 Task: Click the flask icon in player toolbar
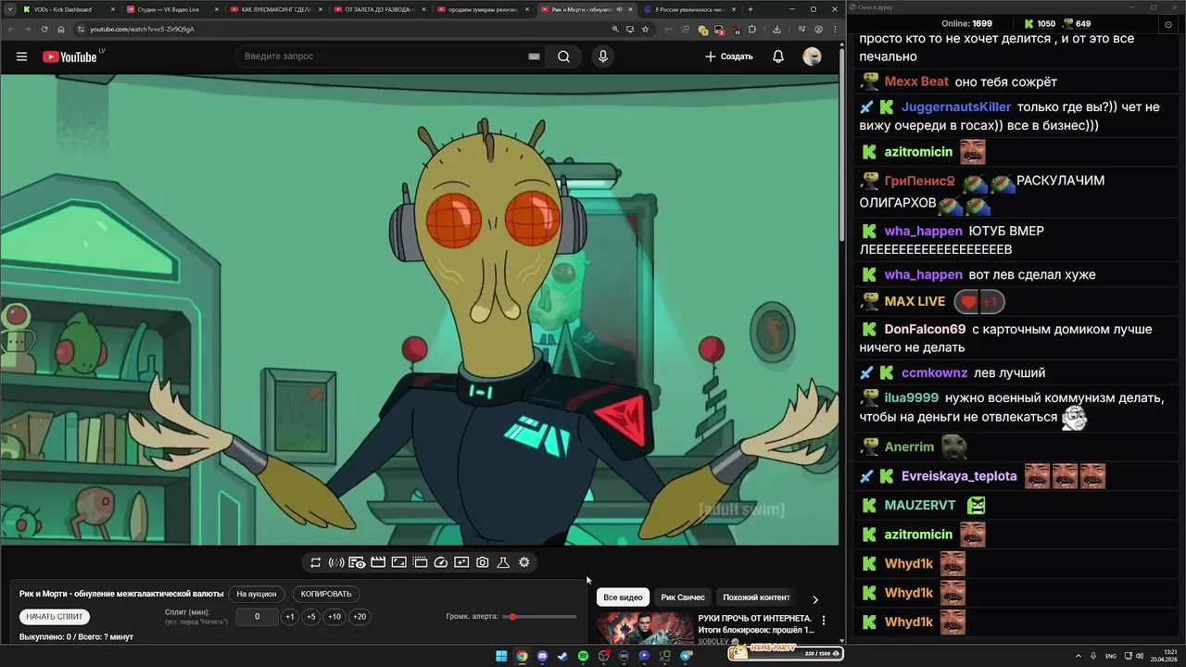pyautogui.click(x=503, y=562)
